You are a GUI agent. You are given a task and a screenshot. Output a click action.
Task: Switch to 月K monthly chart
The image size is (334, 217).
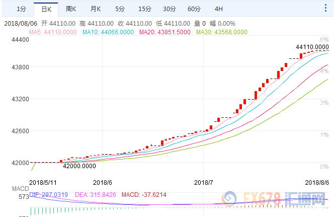95,9
